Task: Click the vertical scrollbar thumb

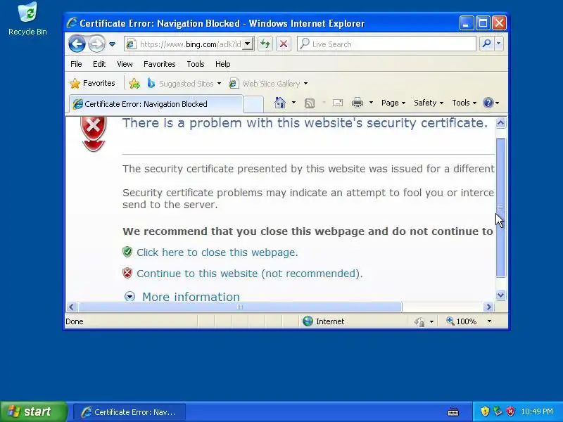Action: [500, 207]
